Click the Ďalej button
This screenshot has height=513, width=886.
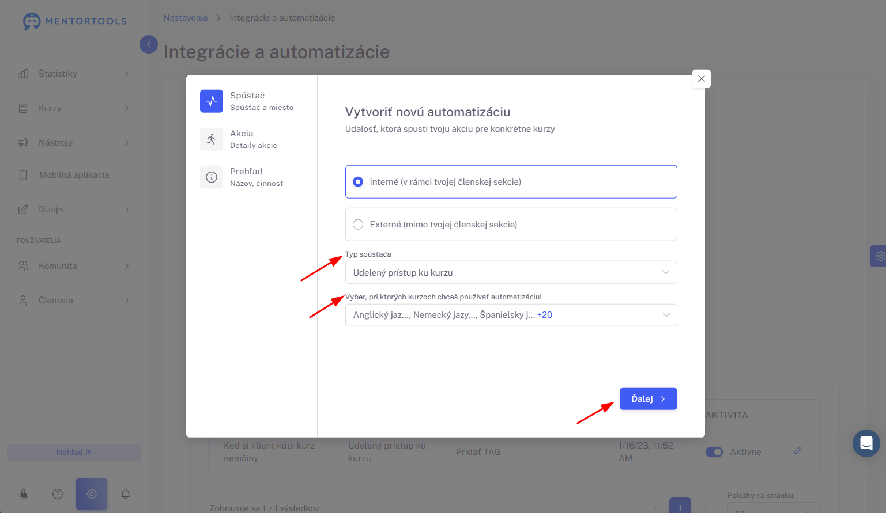[x=648, y=399]
